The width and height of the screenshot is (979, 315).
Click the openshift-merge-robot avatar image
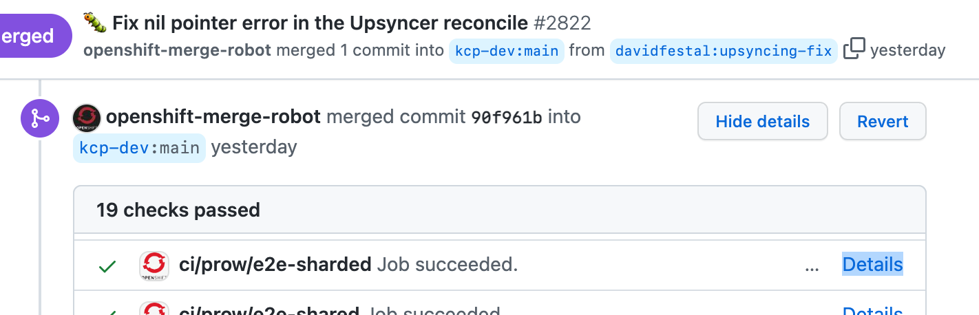click(x=87, y=118)
